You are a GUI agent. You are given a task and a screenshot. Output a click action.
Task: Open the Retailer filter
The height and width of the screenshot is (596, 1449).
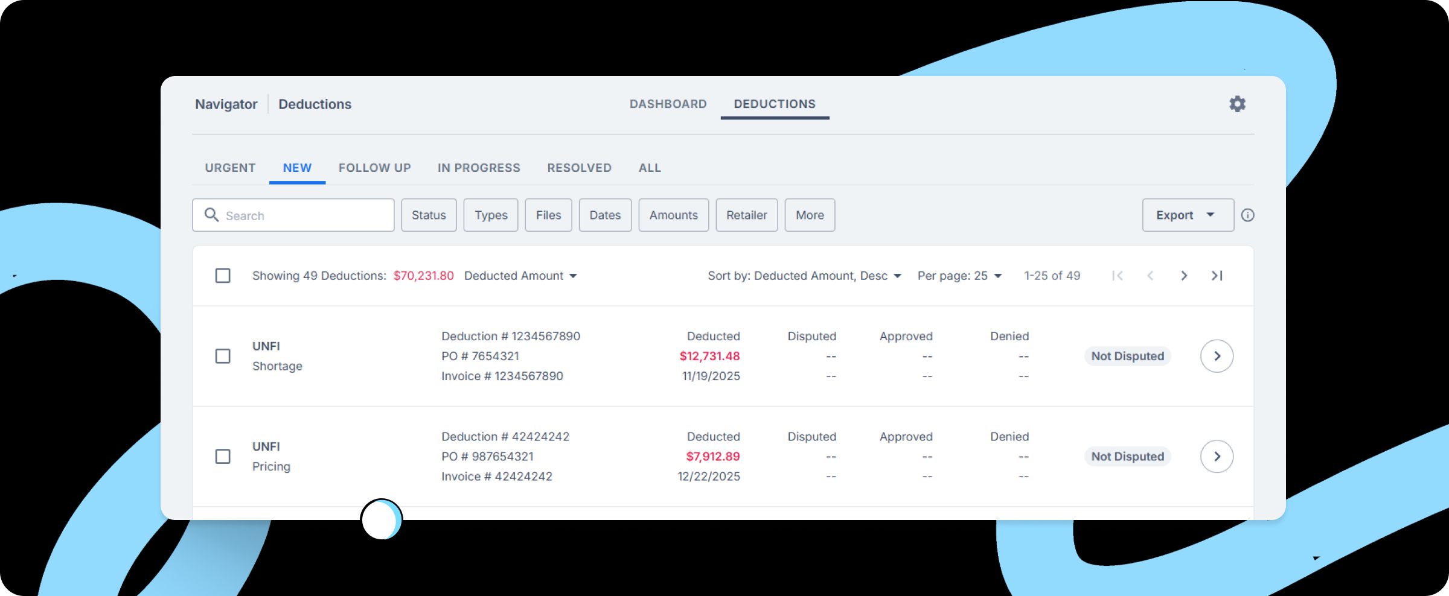click(x=746, y=215)
